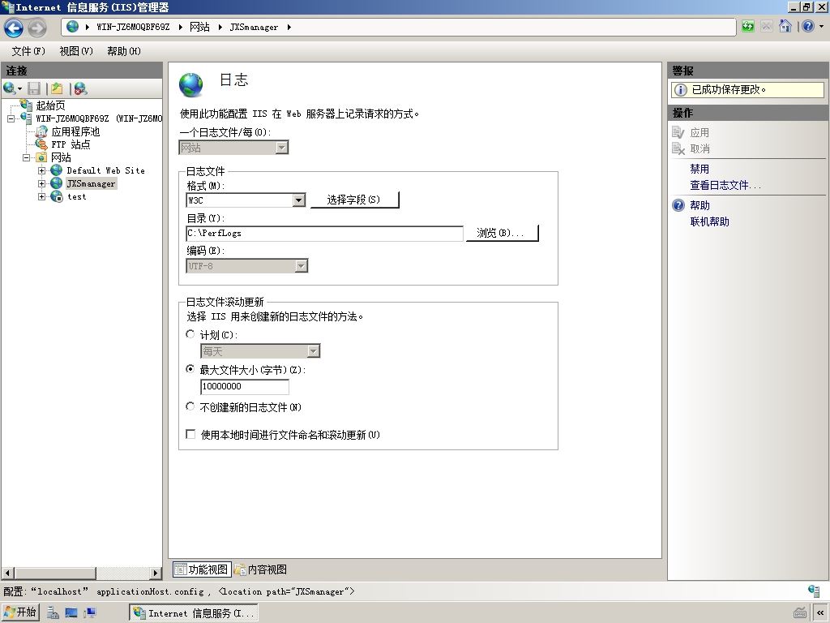830x623 pixels.
Task: Select the FTP 站点 node
Action: (x=71, y=144)
